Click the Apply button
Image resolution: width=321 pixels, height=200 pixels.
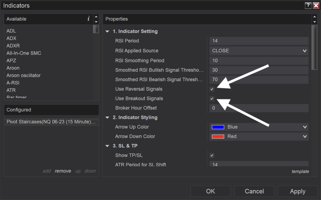coord(298,191)
